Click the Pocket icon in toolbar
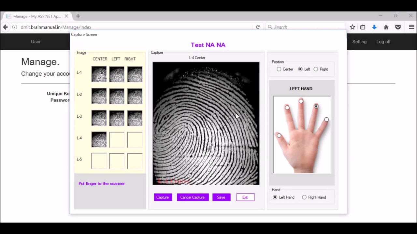417x234 pixels. click(398, 27)
